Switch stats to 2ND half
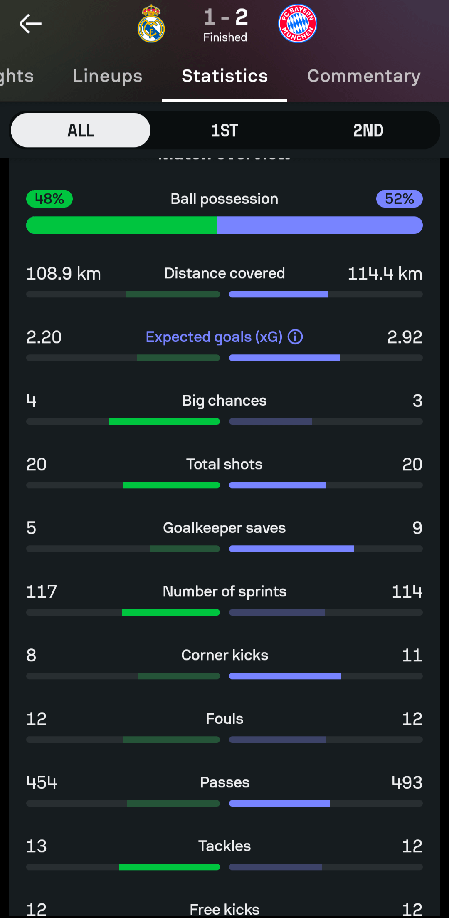 tap(368, 131)
